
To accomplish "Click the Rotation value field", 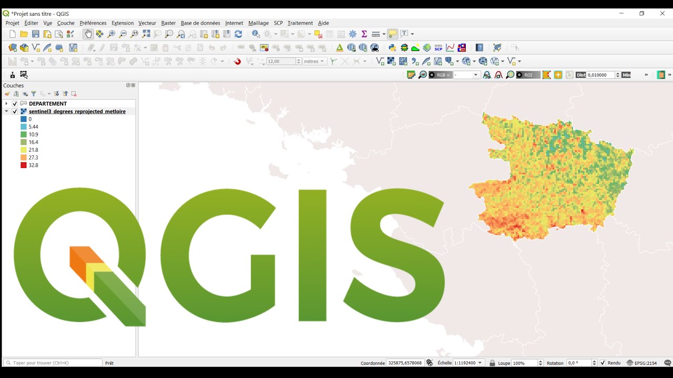I will (x=578, y=363).
